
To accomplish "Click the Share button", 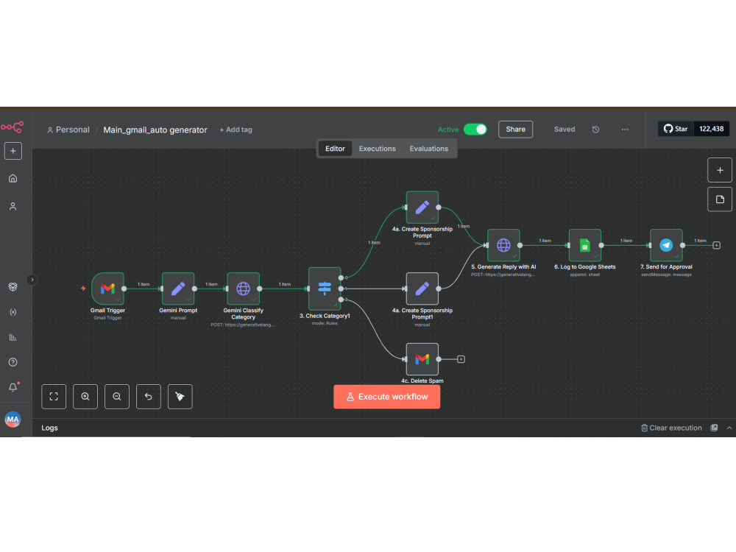I will pyautogui.click(x=515, y=130).
